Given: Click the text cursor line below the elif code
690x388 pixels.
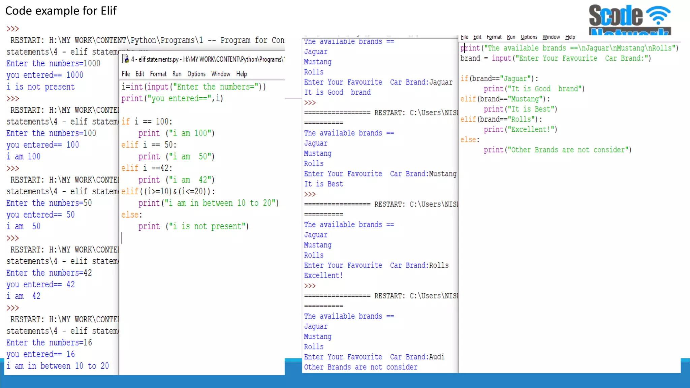Looking at the screenshot, I should point(122,238).
